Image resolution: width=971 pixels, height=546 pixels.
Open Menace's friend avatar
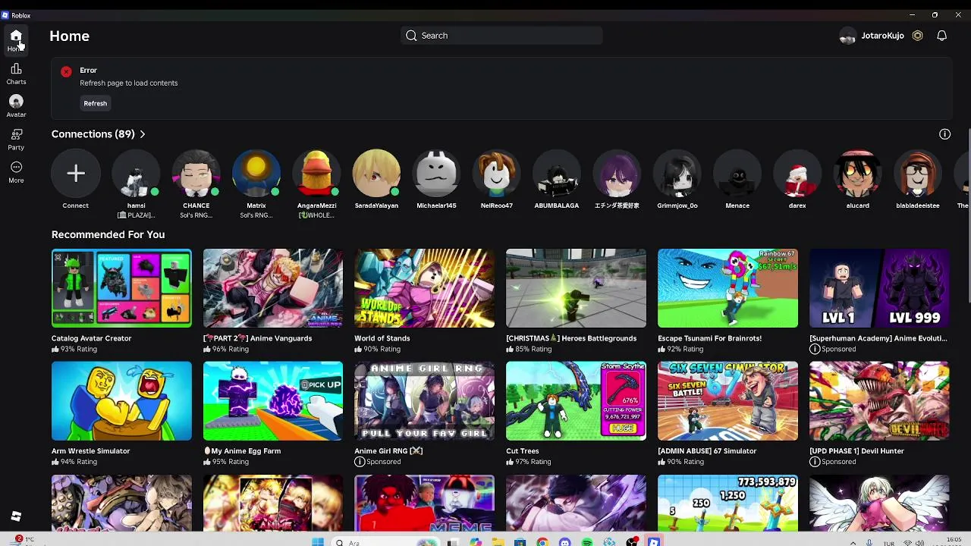tap(737, 174)
